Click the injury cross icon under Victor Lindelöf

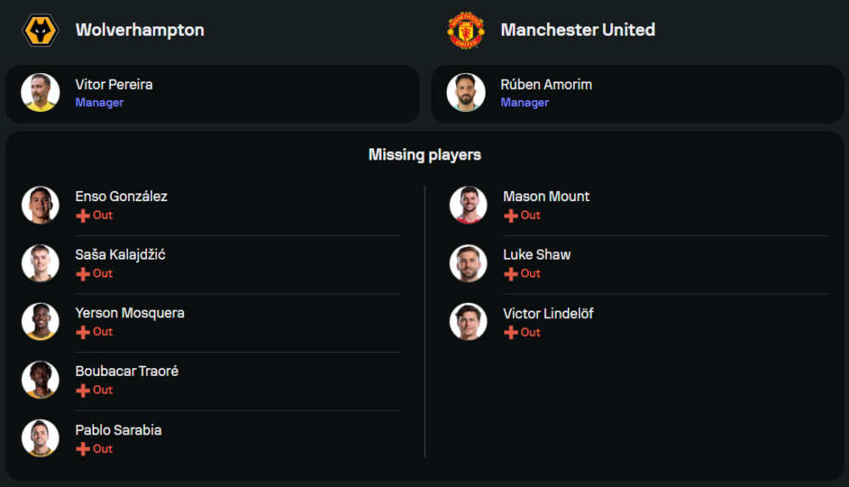510,333
